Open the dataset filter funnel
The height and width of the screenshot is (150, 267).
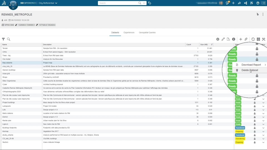[3, 39]
